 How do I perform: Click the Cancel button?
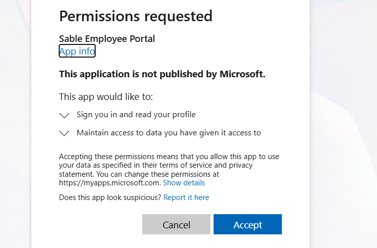click(176, 224)
